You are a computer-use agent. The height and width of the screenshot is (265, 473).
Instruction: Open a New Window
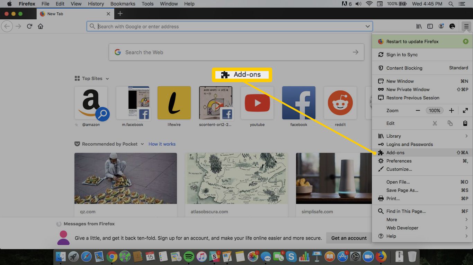point(422,81)
